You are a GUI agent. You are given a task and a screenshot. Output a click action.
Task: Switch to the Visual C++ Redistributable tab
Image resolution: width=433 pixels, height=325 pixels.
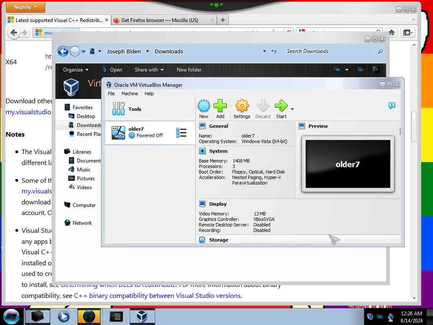coord(58,20)
